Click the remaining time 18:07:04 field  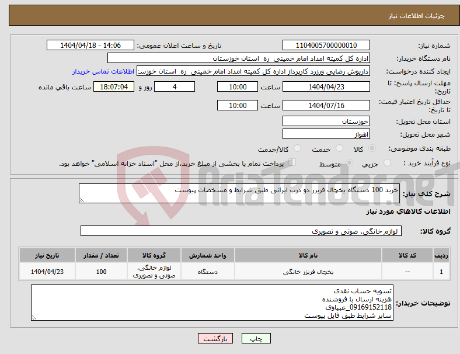pos(114,86)
